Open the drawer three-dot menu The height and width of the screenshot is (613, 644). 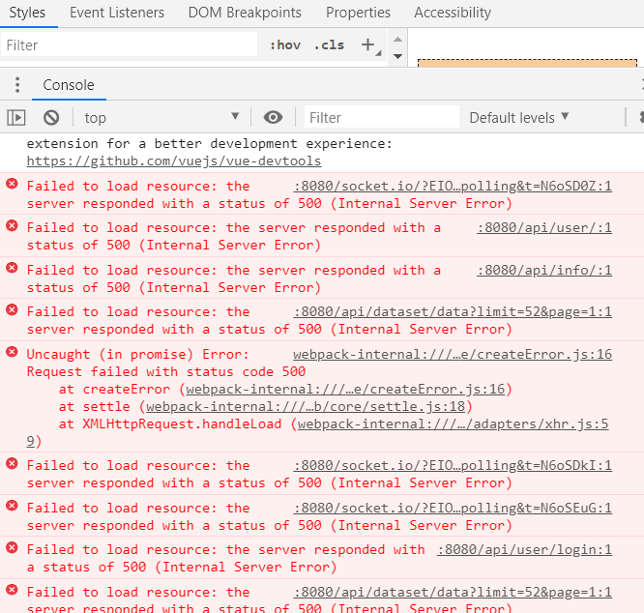pyautogui.click(x=17, y=85)
